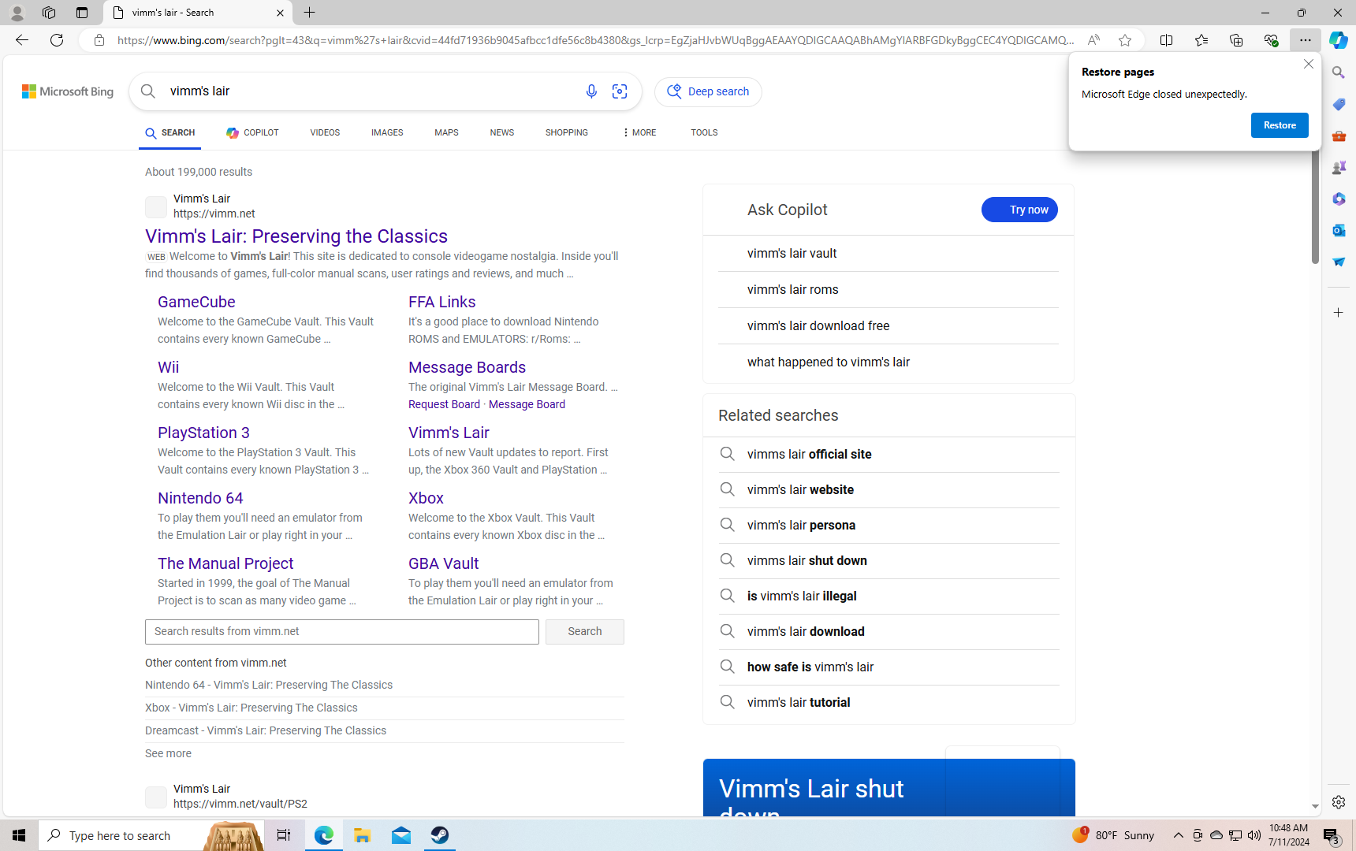Open the sidebar Drop icon
The width and height of the screenshot is (1356, 851).
point(1338,262)
